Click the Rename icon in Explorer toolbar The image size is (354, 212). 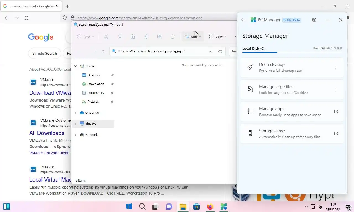[146, 36]
